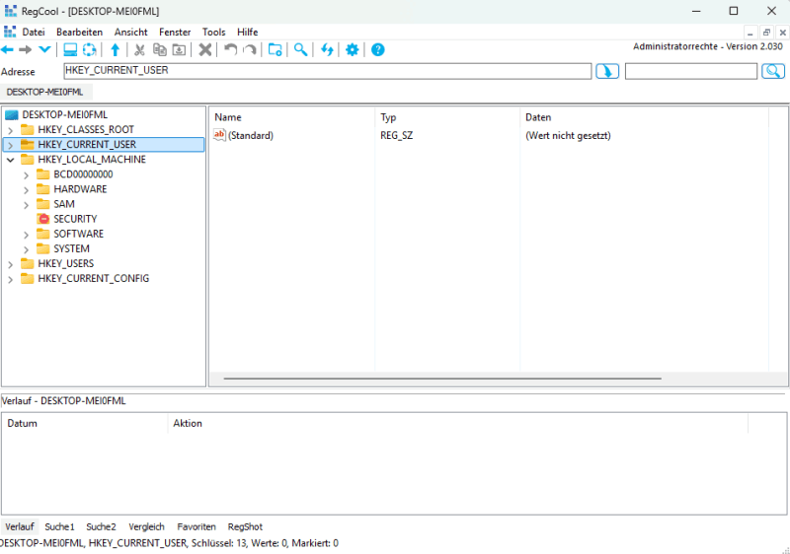Open history dropdown arrow in toolbar
This screenshot has width=790, height=554.
click(x=44, y=50)
